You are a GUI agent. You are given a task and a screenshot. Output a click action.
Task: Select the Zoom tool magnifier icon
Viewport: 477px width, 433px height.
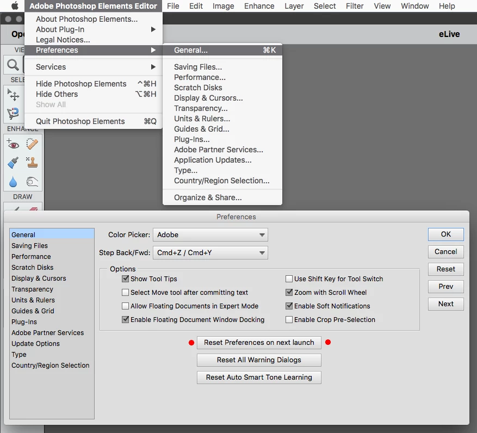(x=13, y=65)
